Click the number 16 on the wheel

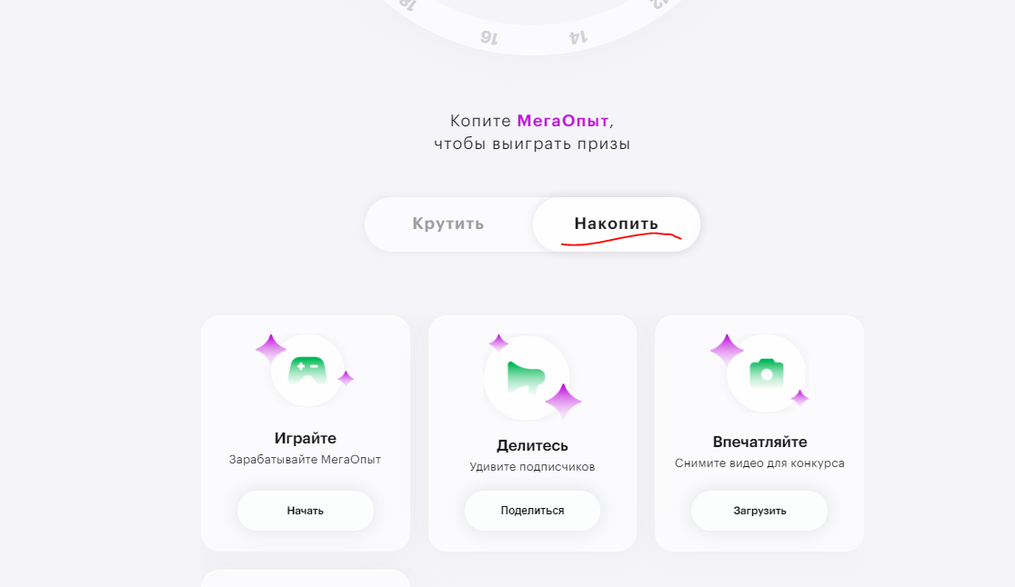coord(489,37)
